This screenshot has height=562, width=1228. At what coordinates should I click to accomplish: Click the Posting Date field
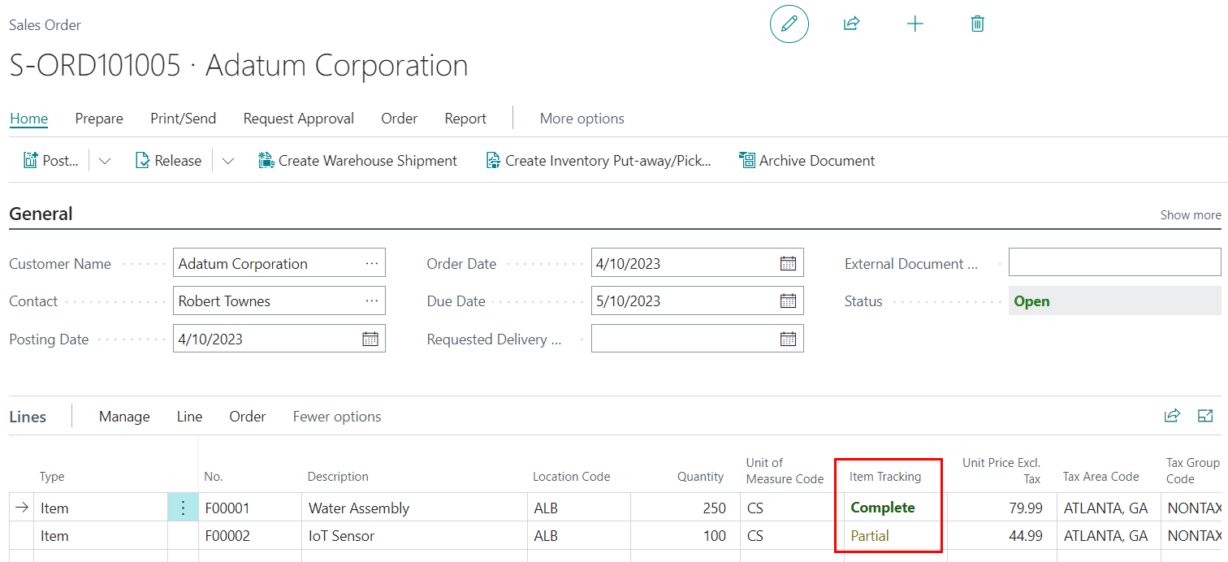(x=279, y=339)
